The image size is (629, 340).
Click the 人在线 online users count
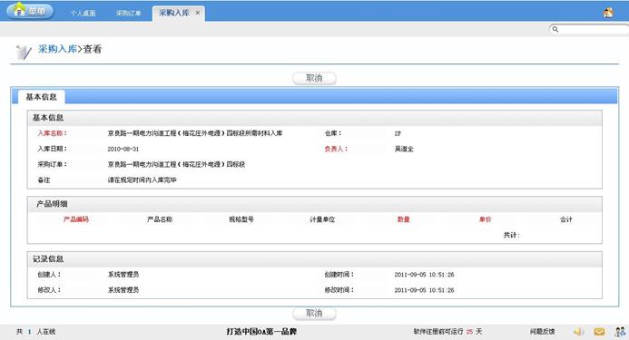pyautogui.click(x=35, y=332)
